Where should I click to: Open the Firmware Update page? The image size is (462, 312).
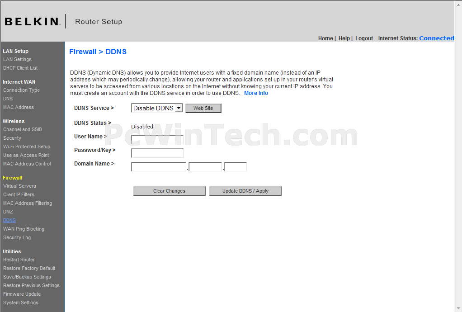[22, 294]
